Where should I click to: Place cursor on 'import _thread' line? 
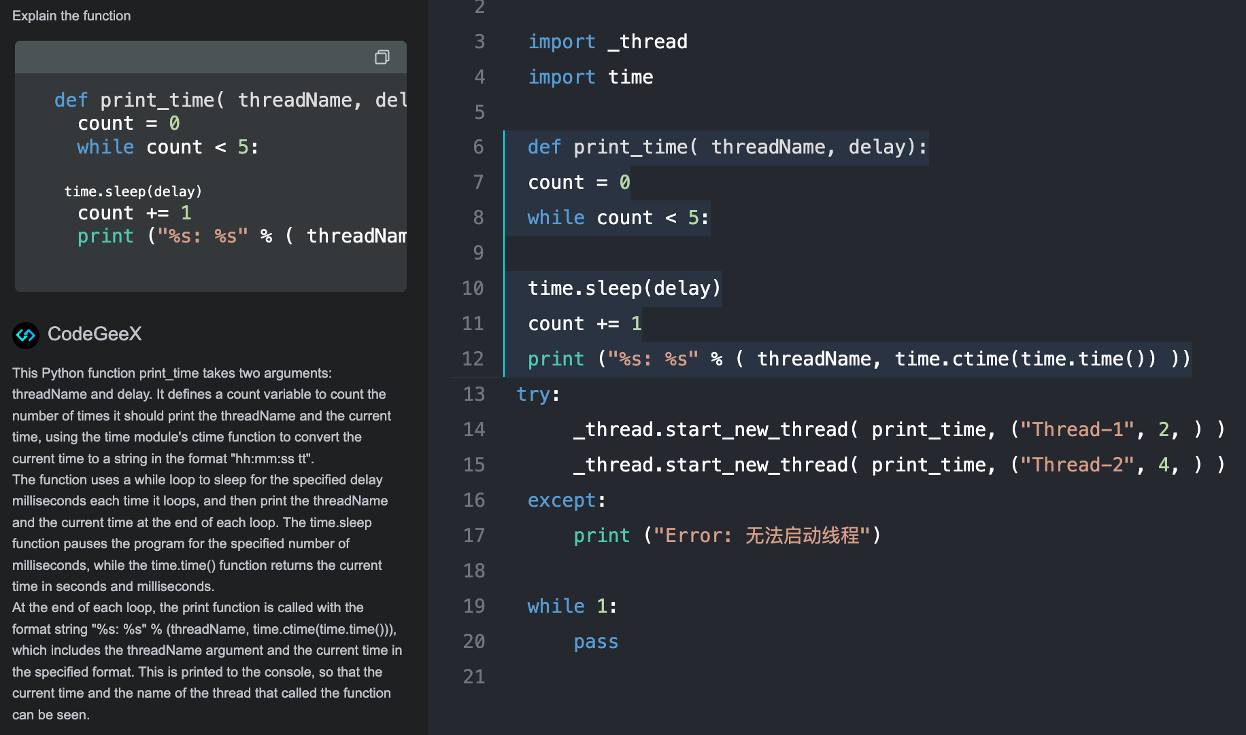[607, 41]
